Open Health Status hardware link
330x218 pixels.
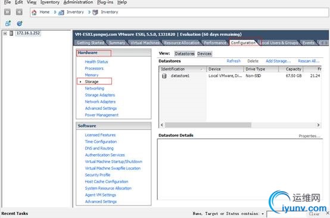point(96,62)
